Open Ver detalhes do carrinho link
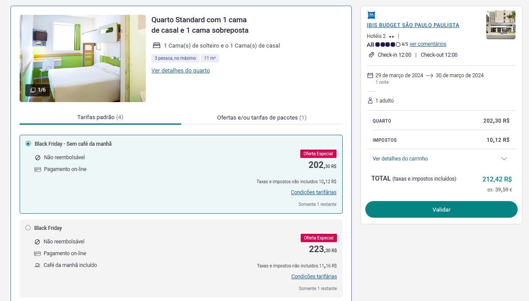 tap(400, 159)
